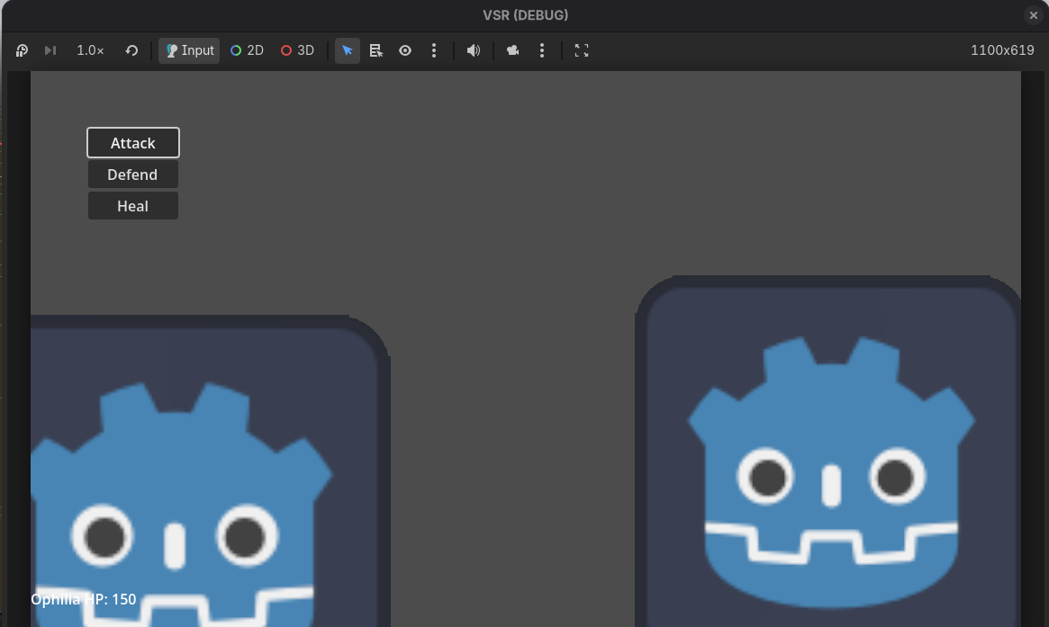
Task: Reset the game speed with the circular arrow
Action: (x=131, y=50)
